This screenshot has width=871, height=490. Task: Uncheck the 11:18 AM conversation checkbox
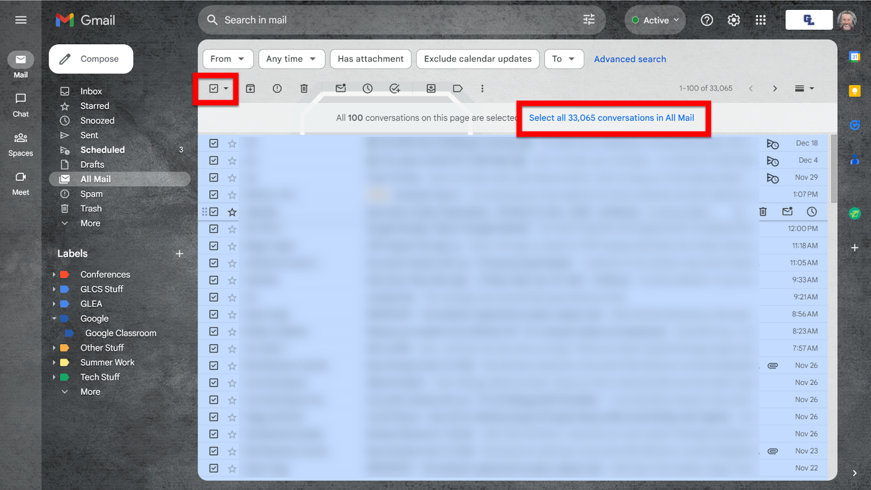pos(214,246)
